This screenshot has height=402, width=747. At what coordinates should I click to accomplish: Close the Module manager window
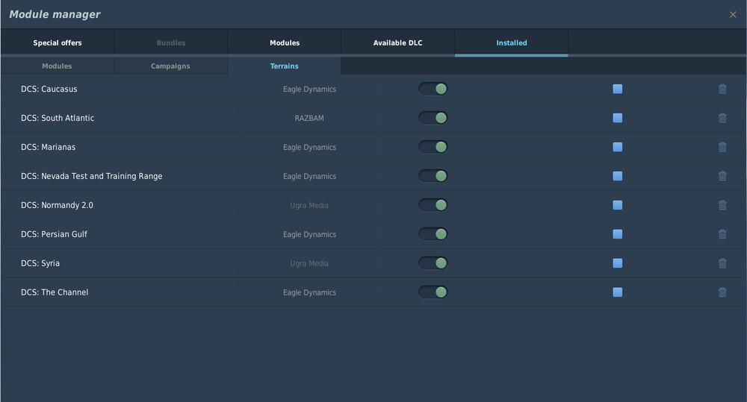click(733, 15)
